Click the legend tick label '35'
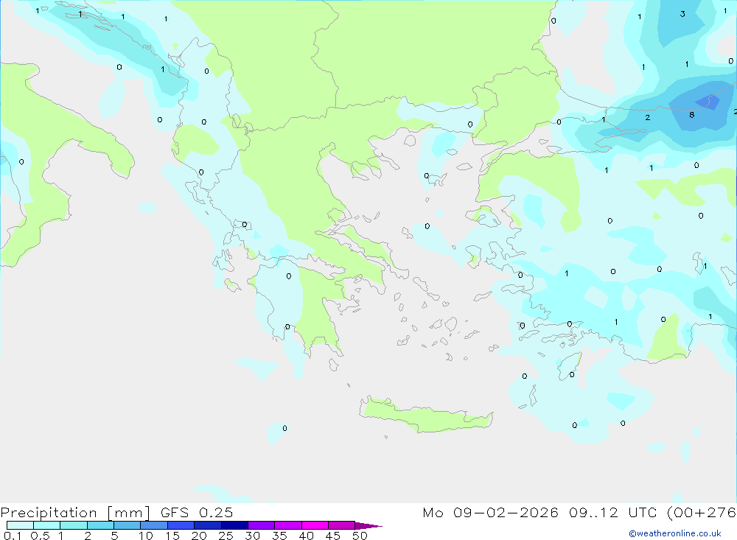737x540 pixels. click(x=279, y=536)
